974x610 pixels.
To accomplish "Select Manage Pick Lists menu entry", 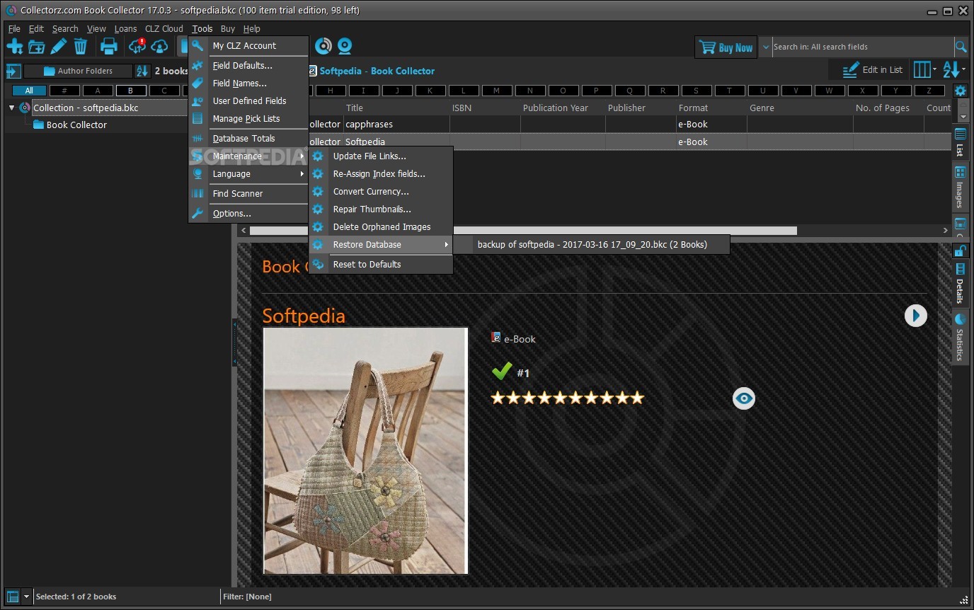I will pyautogui.click(x=249, y=119).
